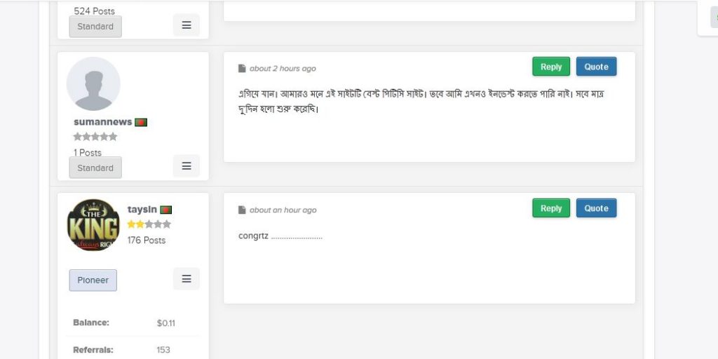Click taysin's Pioneer membership badge
Image resolution: width=718 pixels, height=359 pixels.
(x=93, y=280)
